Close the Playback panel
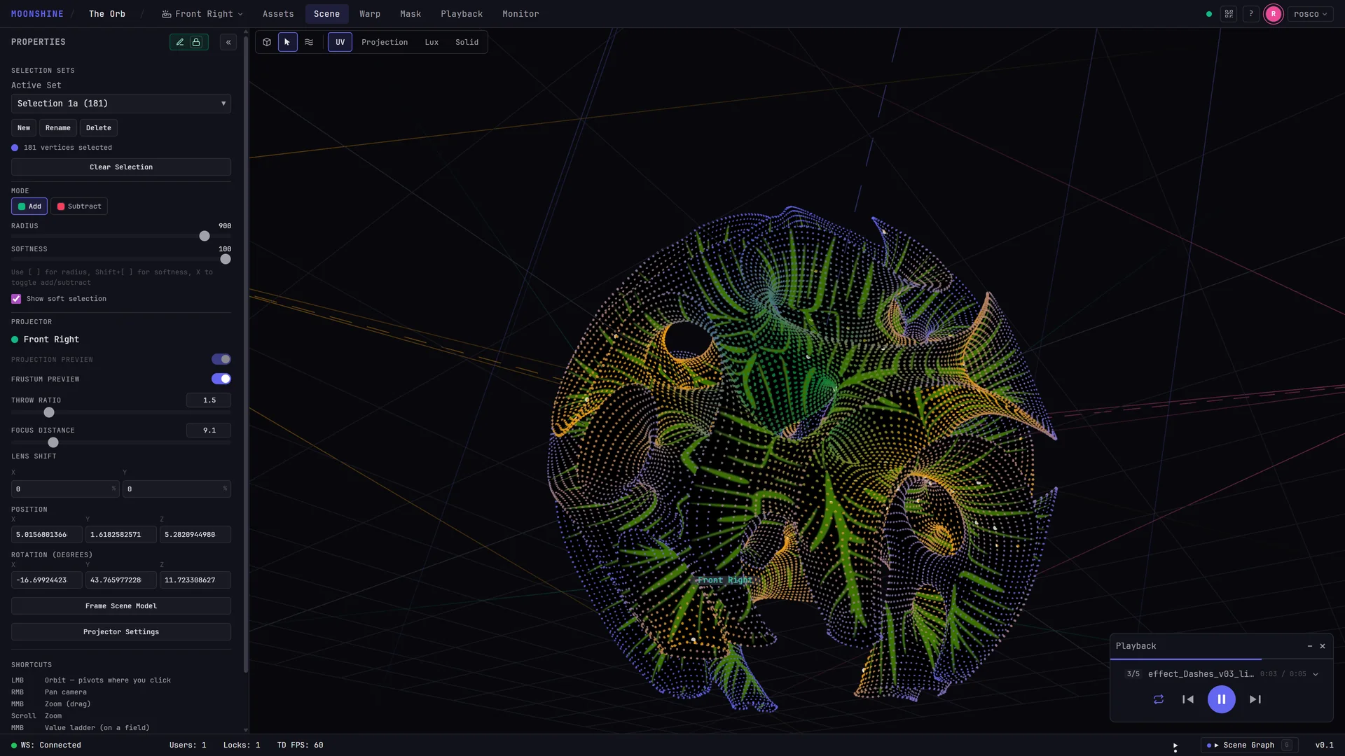The image size is (1345, 756). pyautogui.click(x=1323, y=646)
